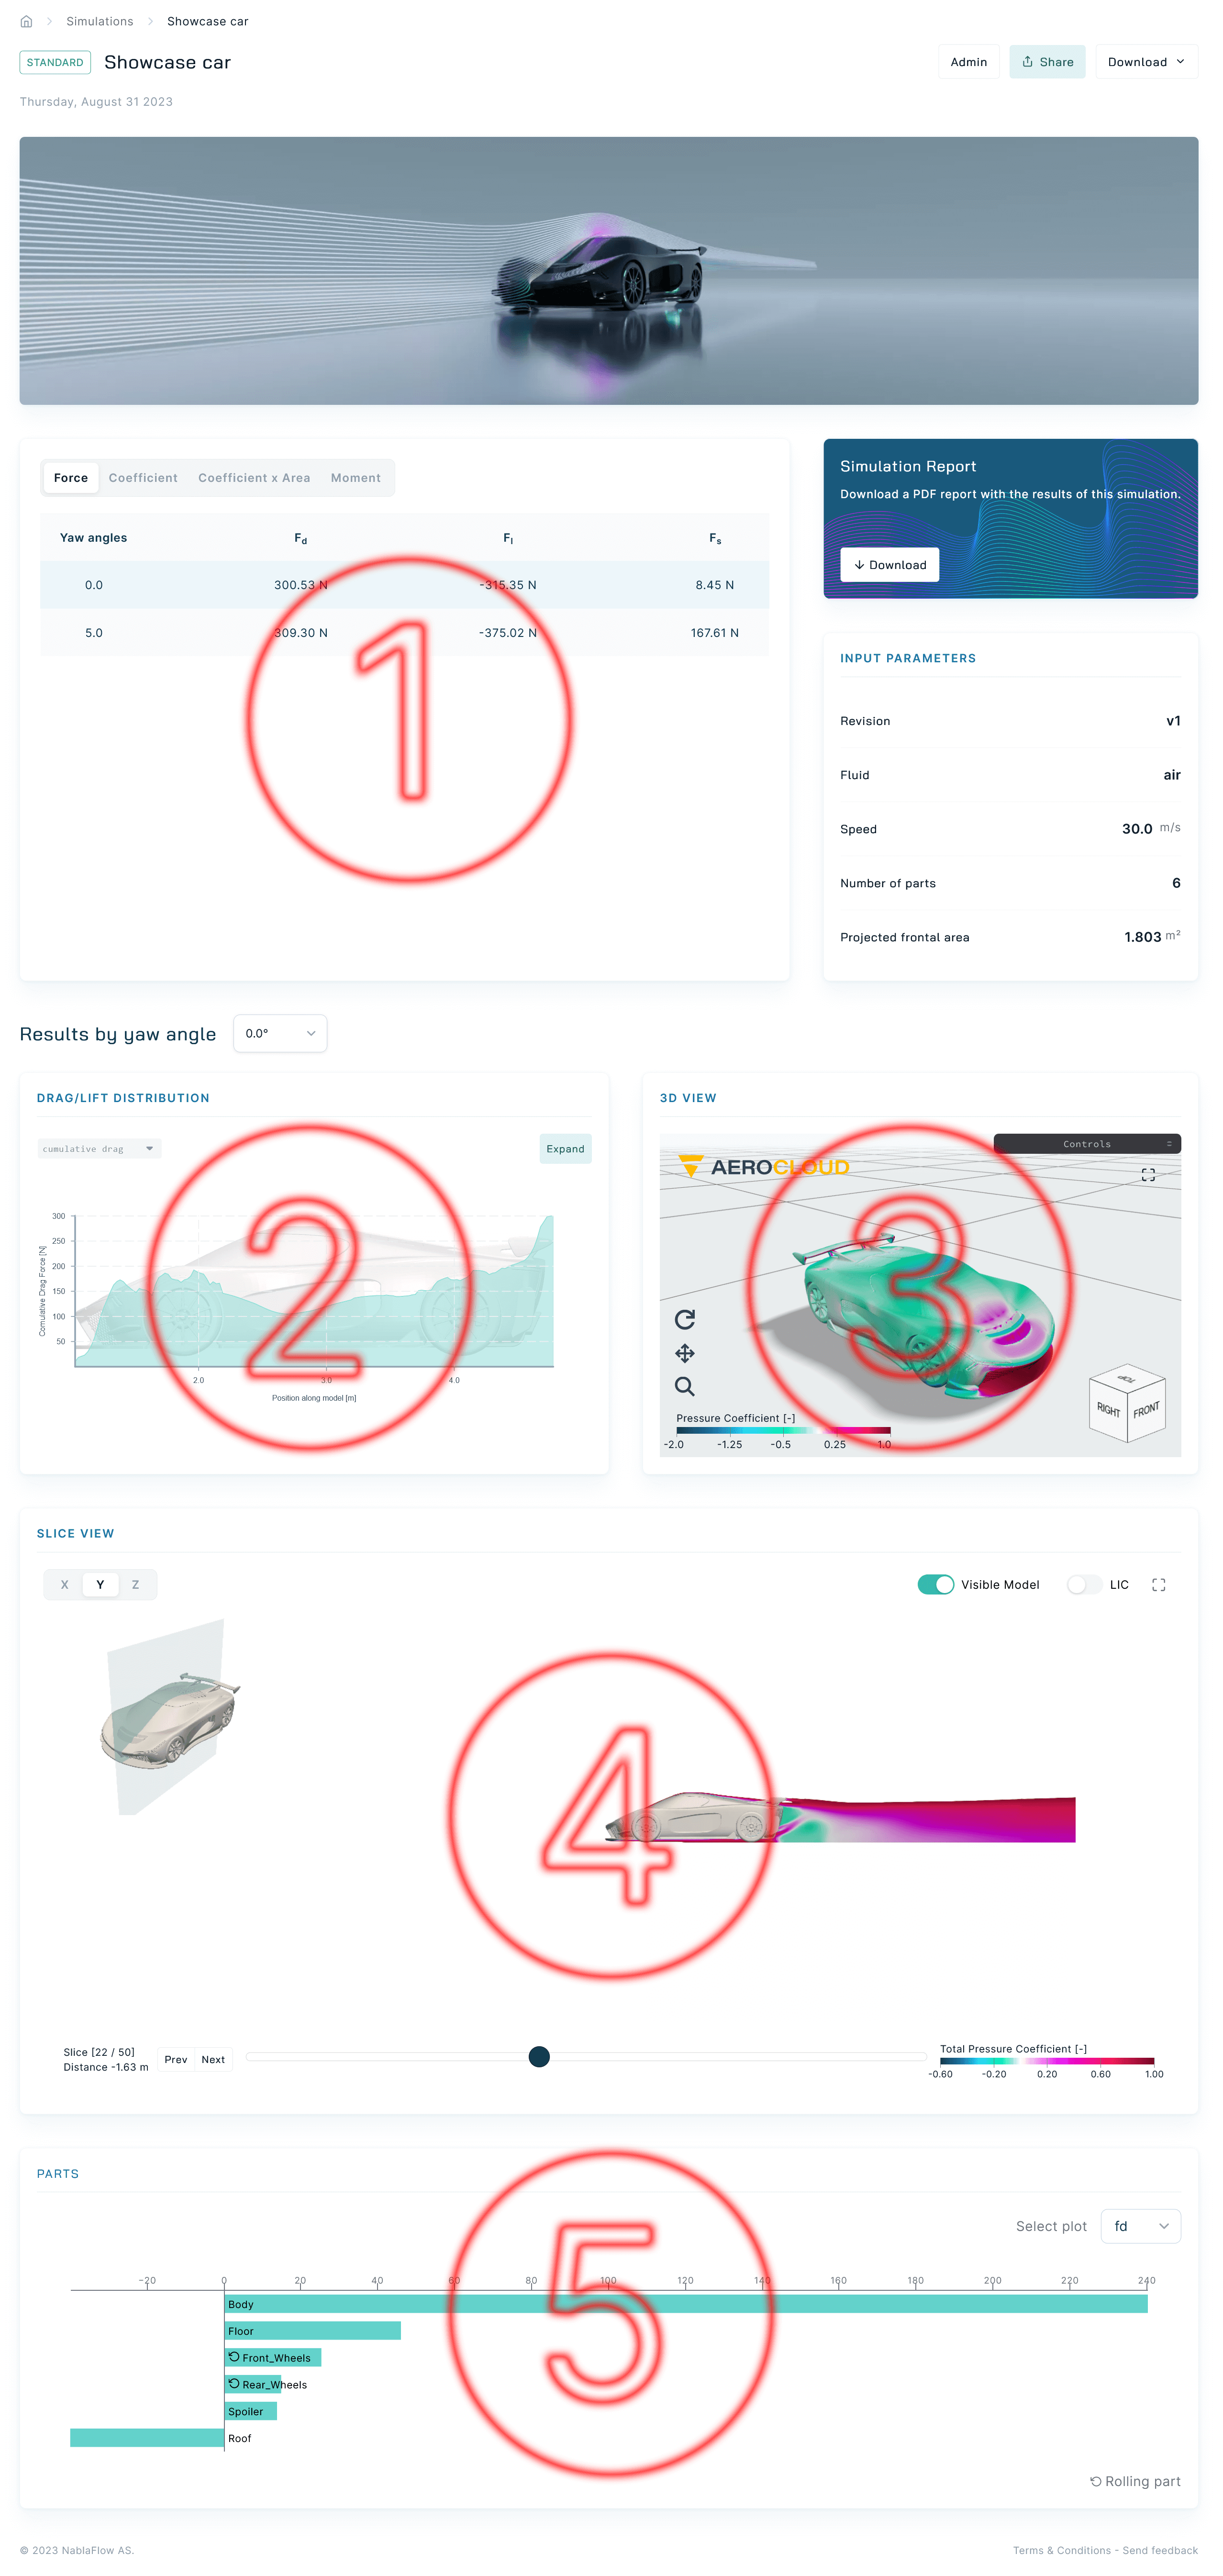Enter fullscreen in the Slice View
Viewport: 1223px width, 2576px height.
click(x=1159, y=1584)
